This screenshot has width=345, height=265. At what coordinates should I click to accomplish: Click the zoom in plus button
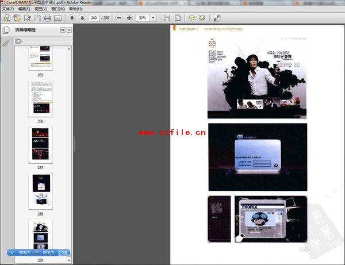[x=129, y=18]
